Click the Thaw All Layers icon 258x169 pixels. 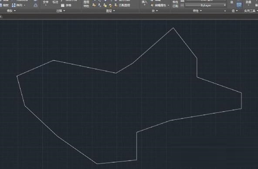[x=105, y=5]
